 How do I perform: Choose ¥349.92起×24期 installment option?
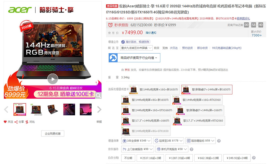click(x=237, y=158)
